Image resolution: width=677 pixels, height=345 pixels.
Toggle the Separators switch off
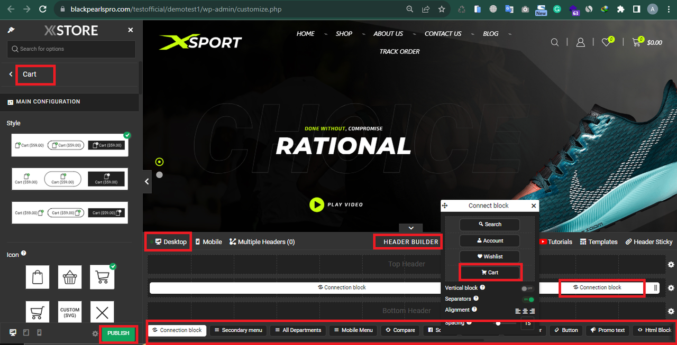point(528,300)
